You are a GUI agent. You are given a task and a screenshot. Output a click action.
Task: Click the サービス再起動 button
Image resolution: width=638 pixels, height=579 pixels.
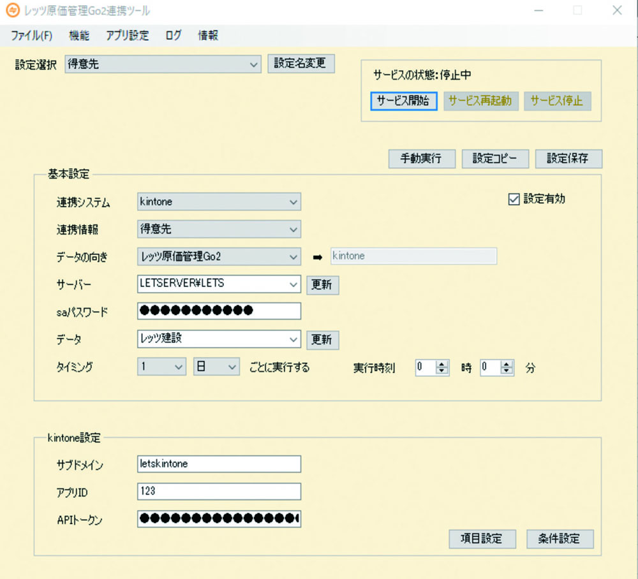pyautogui.click(x=480, y=101)
